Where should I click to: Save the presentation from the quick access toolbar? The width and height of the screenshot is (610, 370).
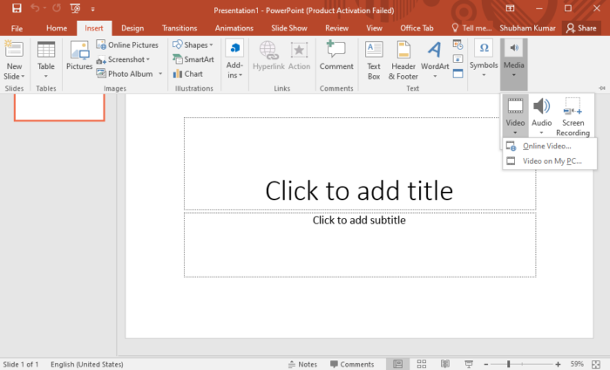[17, 8]
